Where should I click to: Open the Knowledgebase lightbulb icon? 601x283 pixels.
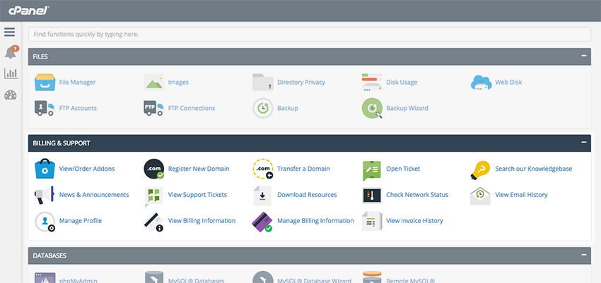pyautogui.click(x=480, y=170)
